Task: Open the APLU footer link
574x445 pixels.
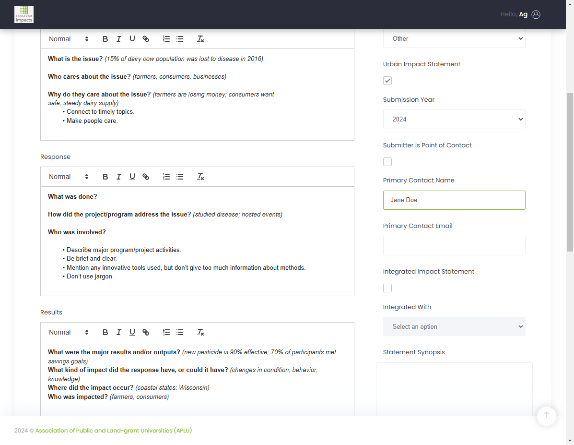Action: 114,430
